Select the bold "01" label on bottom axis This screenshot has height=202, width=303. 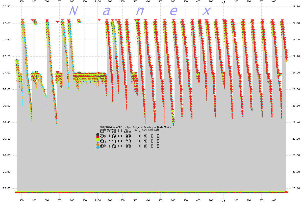(223, 201)
